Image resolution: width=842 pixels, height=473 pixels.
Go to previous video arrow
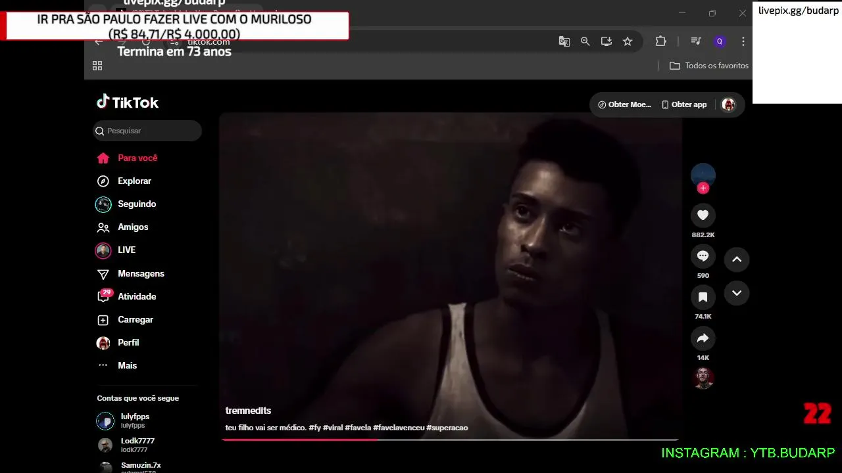click(x=737, y=259)
